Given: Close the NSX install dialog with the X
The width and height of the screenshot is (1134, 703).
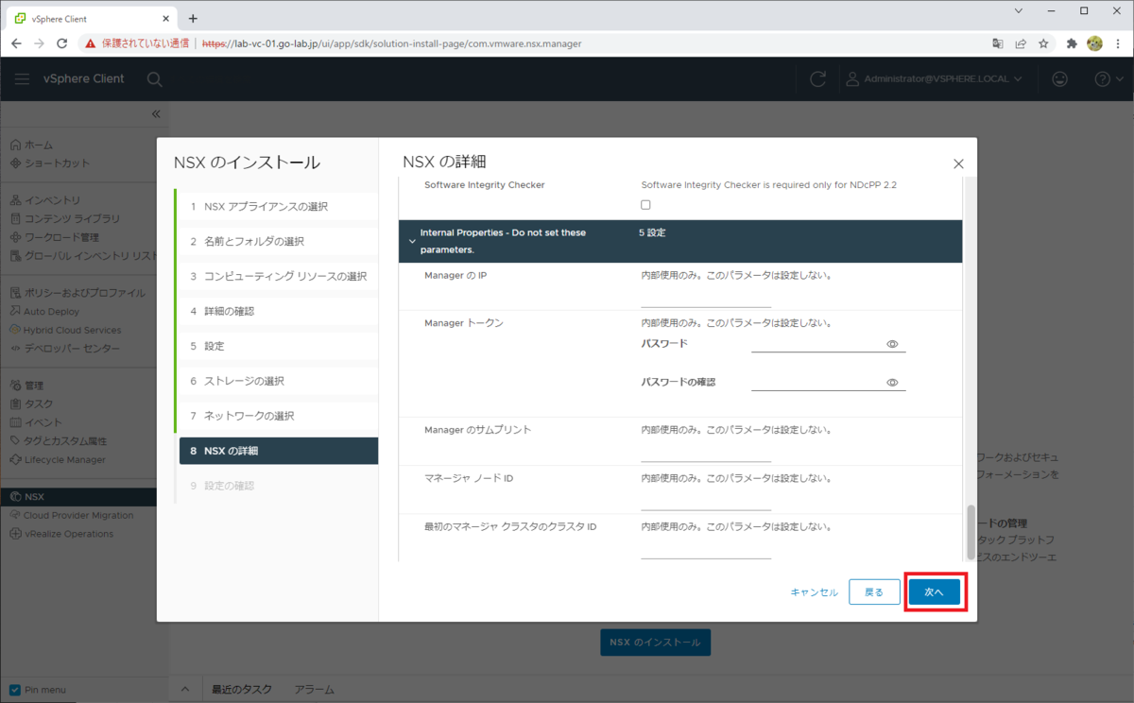Looking at the screenshot, I should [958, 163].
